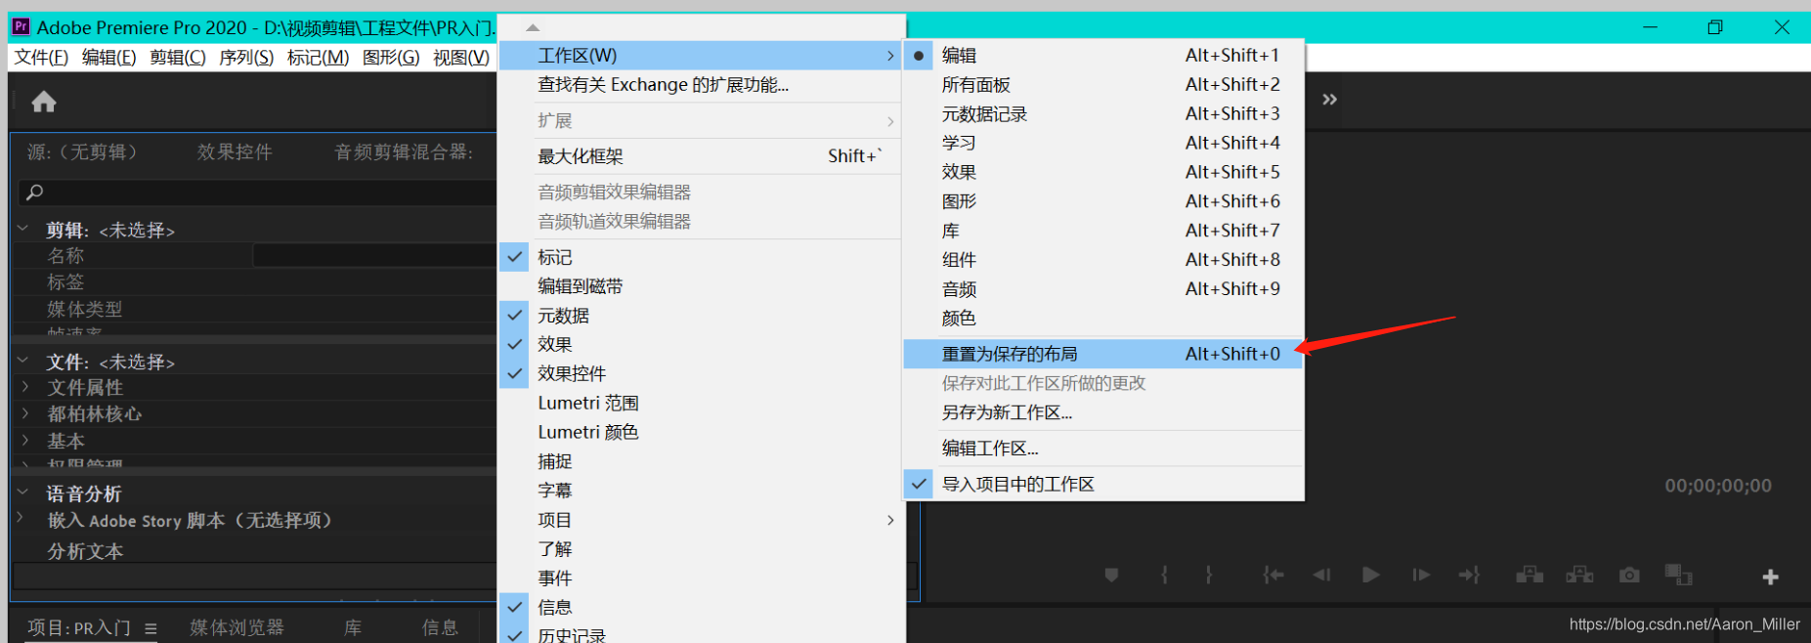Switch to the 颜色 workspace
This screenshot has height=643, width=1811.
pyautogui.click(x=1104, y=319)
